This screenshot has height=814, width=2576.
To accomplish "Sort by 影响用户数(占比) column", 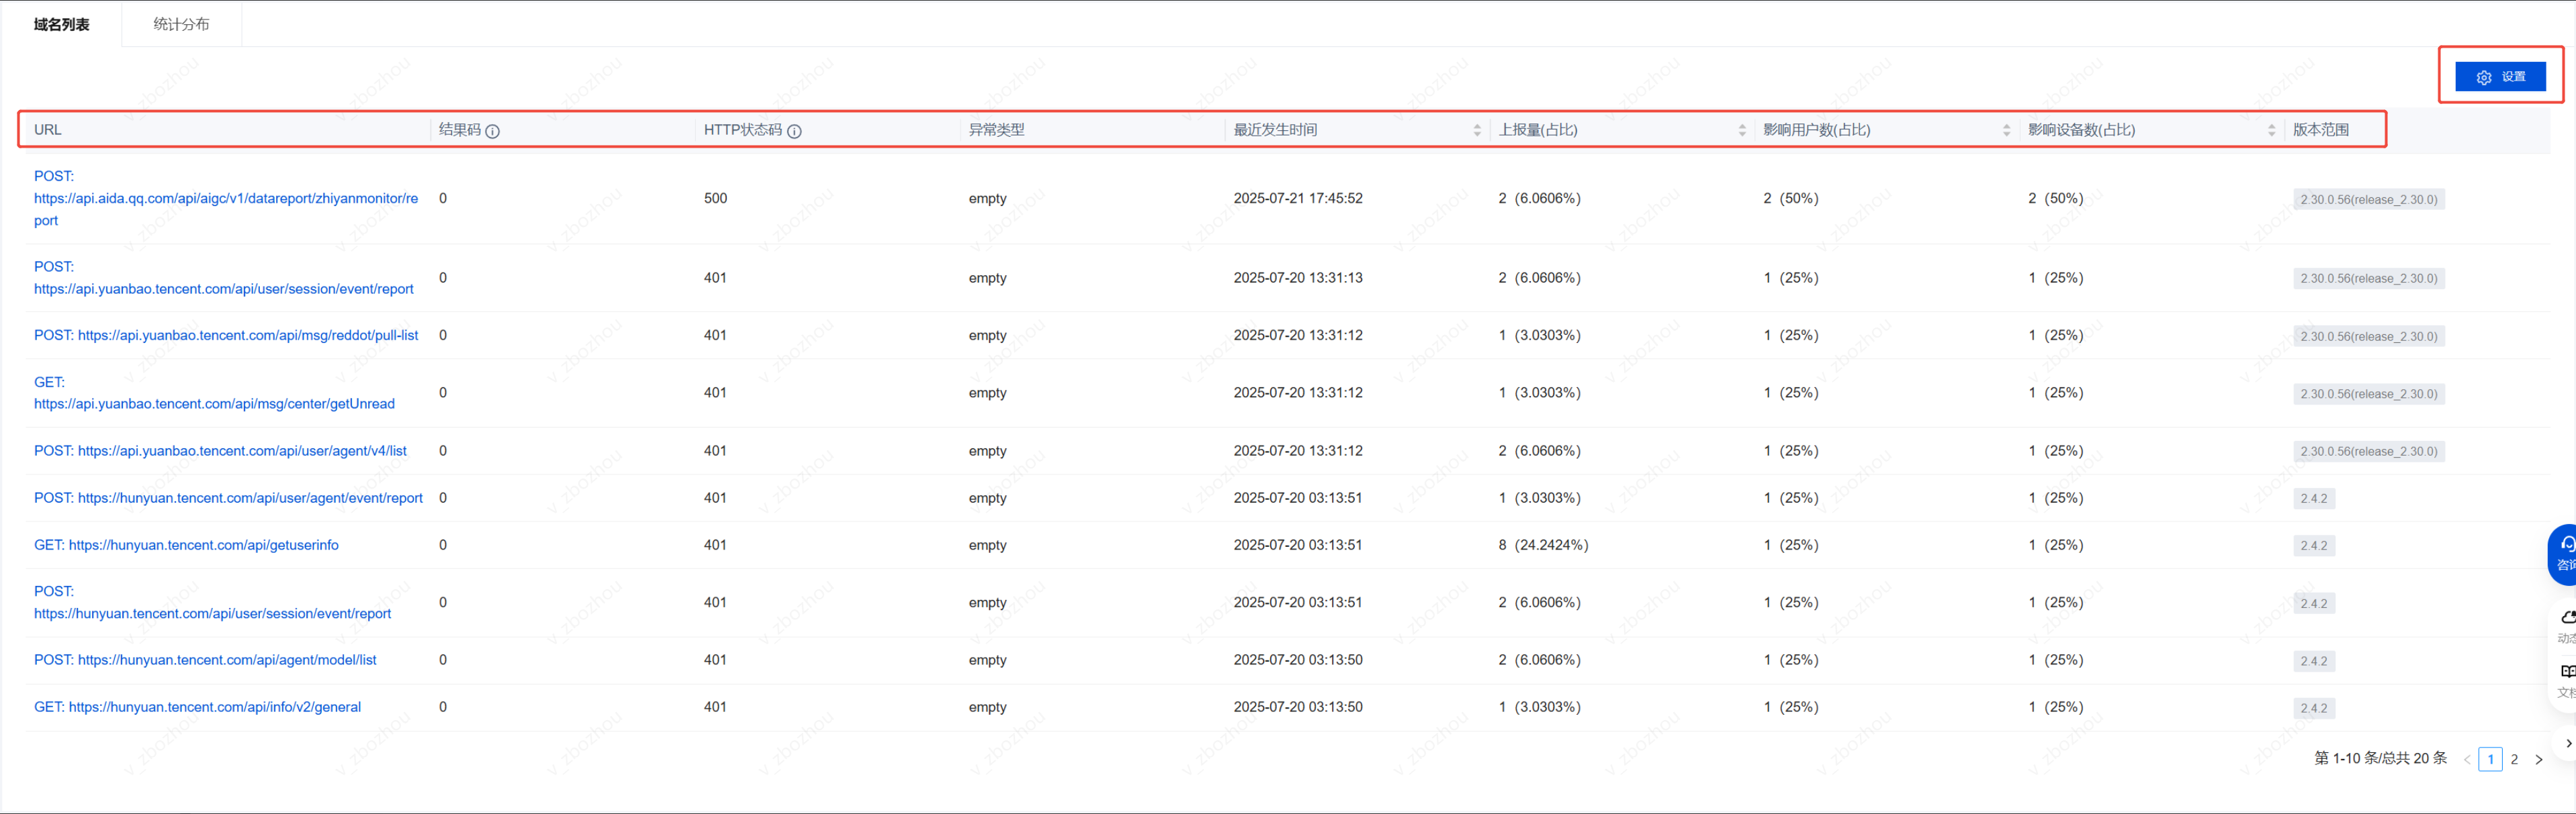I will coord(2006,131).
